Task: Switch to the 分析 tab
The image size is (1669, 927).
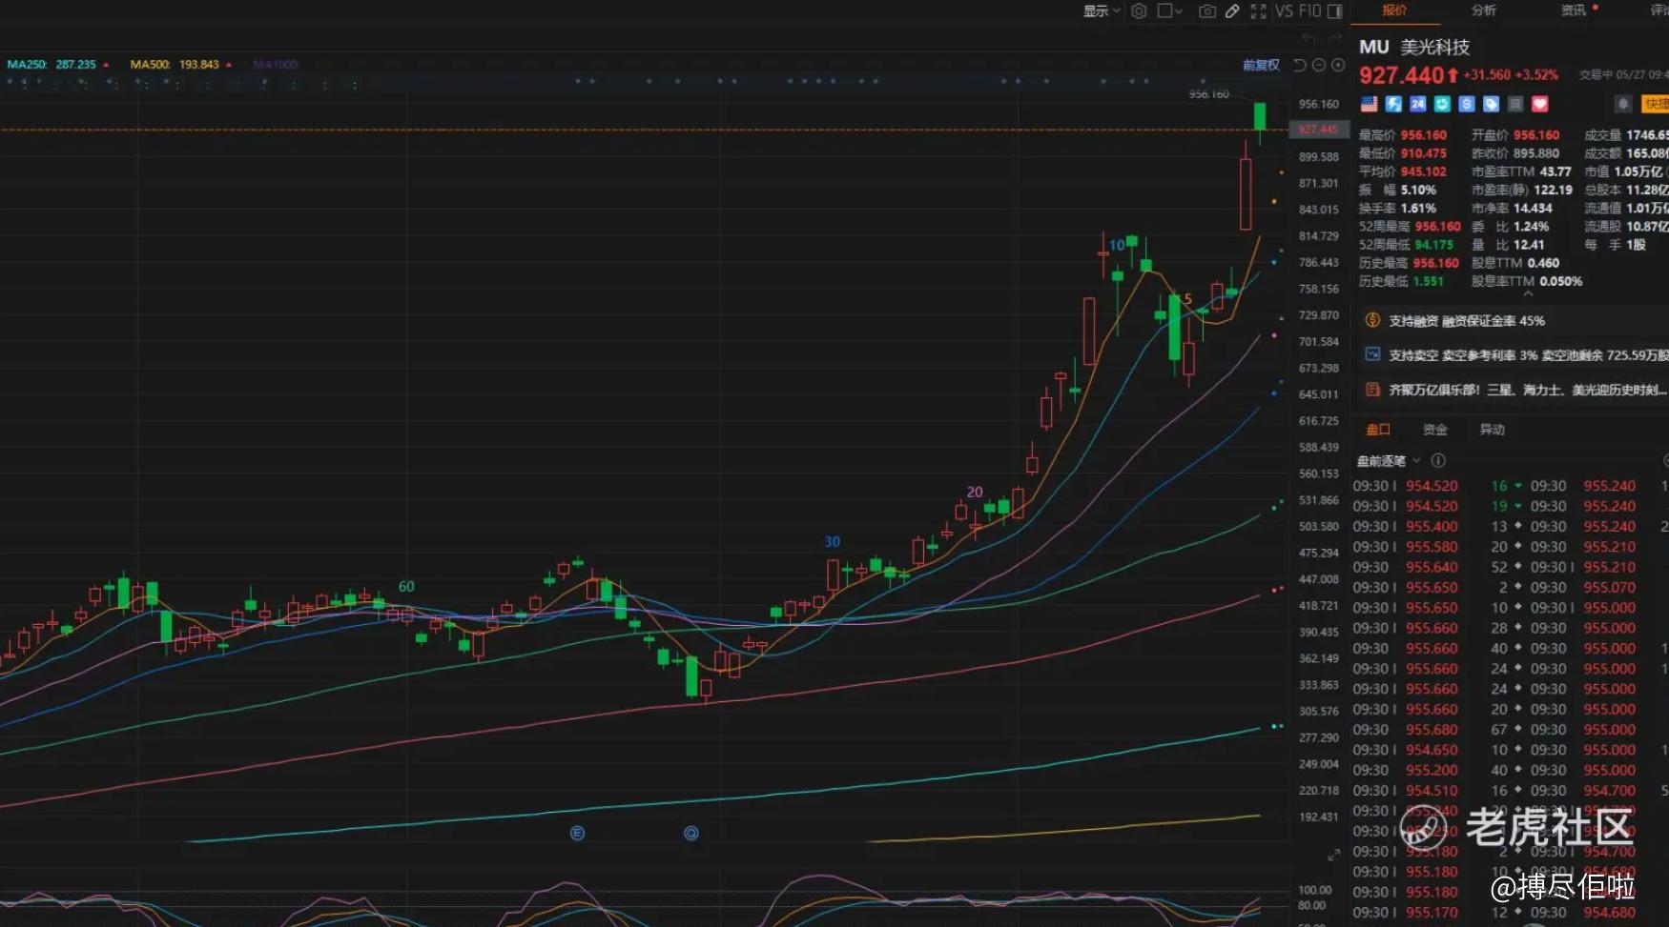Action: 1483,10
